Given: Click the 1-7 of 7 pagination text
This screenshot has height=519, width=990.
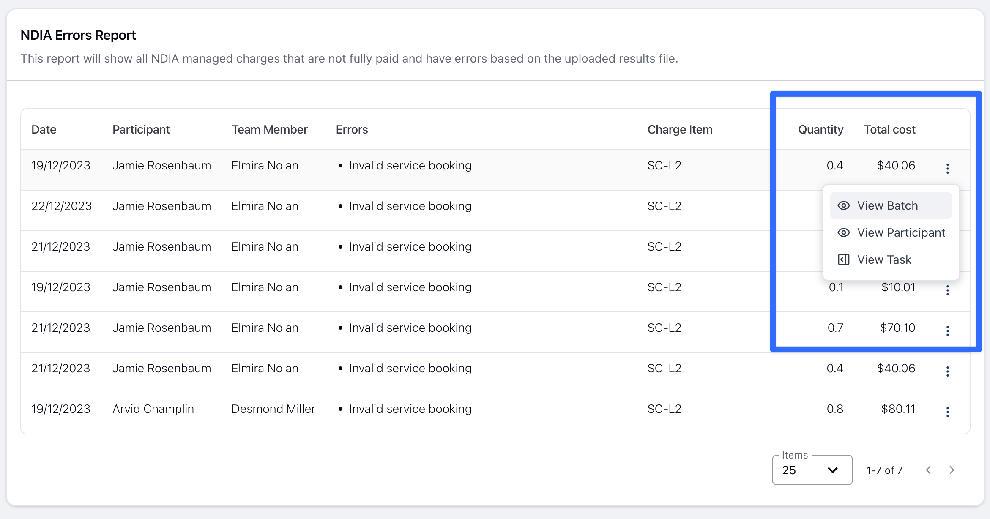Looking at the screenshot, I should [x=884, y=470].
